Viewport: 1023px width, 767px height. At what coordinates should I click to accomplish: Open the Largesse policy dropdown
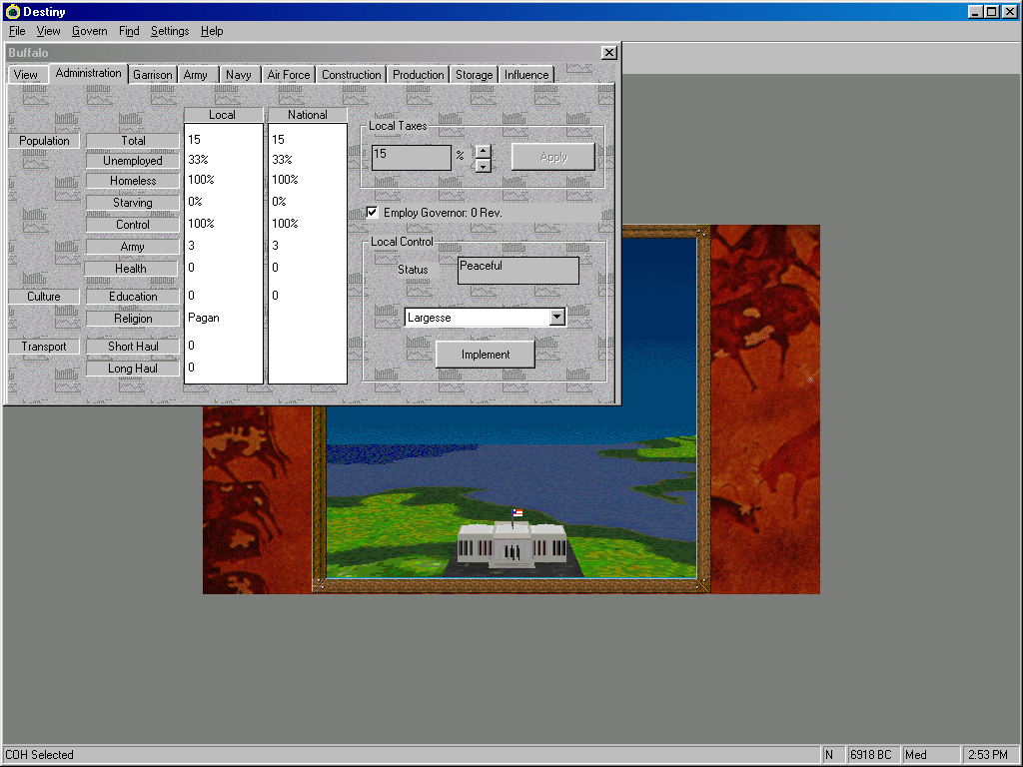pos(556,317)
